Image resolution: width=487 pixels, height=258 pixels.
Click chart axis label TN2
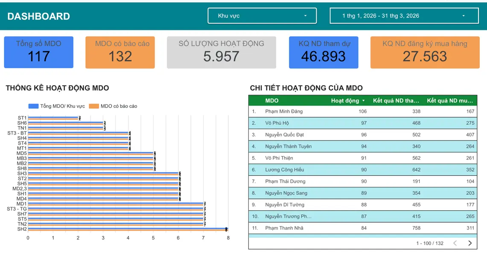click(22, 224)
